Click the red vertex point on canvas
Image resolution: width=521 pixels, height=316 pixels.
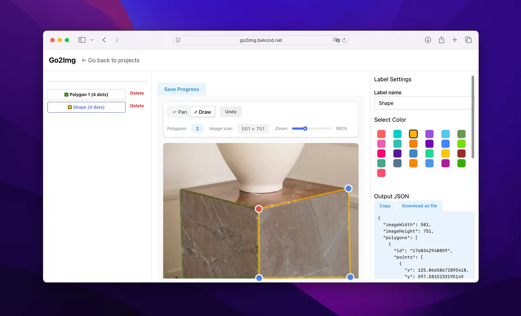259,209
